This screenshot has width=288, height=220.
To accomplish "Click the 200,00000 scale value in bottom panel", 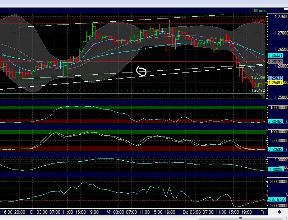I will click(x=279, y=182).
